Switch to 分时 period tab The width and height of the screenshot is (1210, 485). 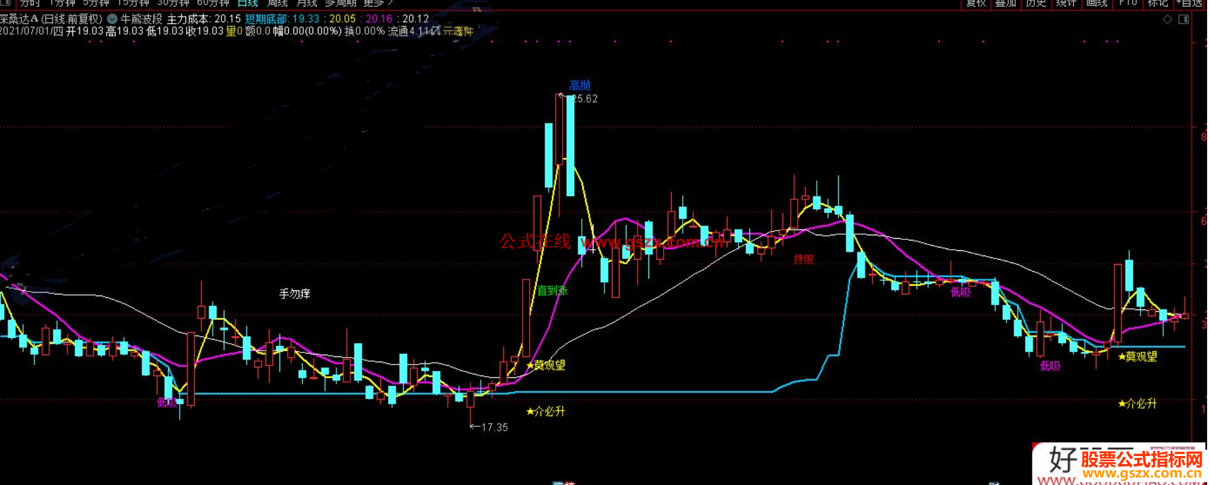pyautogui.click(x=30, y=3)
